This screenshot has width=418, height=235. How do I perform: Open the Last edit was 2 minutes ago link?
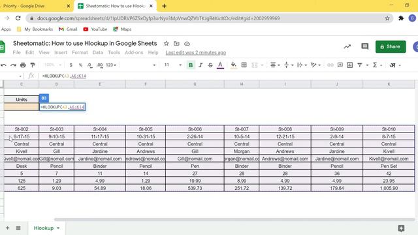(x=196, y=52)
